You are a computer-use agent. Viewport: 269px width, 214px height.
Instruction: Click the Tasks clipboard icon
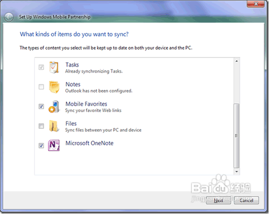click(x=54, y=67)
